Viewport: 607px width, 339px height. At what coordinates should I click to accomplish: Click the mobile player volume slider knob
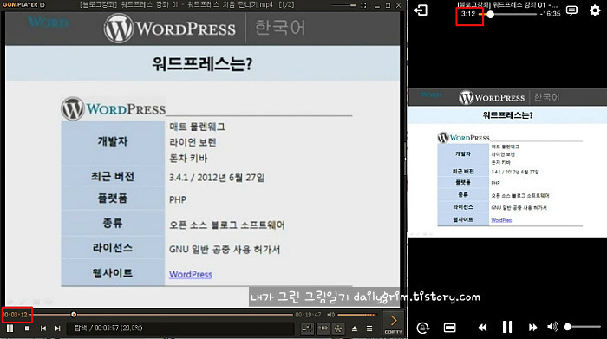click(x=567, y=327)
